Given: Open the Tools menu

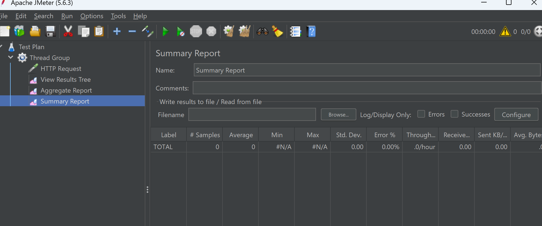Looking at the screenshot, I should (118, 16).
